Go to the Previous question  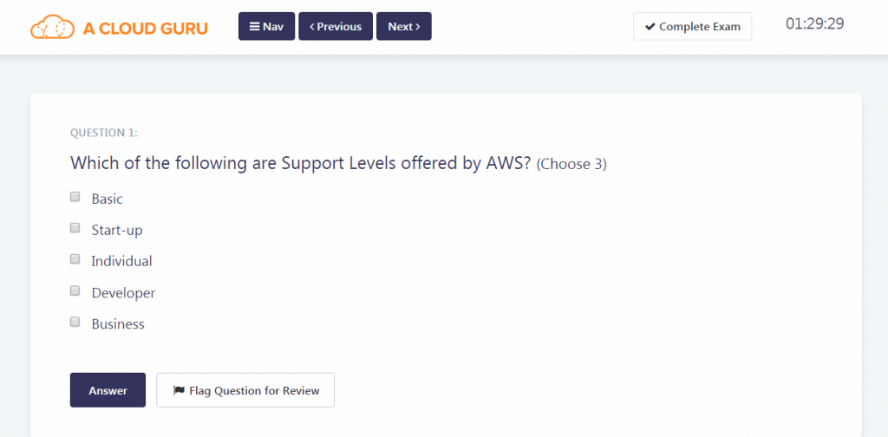tap(336, 27)
